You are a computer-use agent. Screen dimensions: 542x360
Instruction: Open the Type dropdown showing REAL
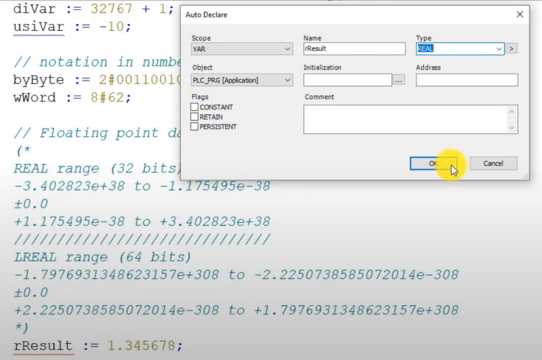point(499,48)
